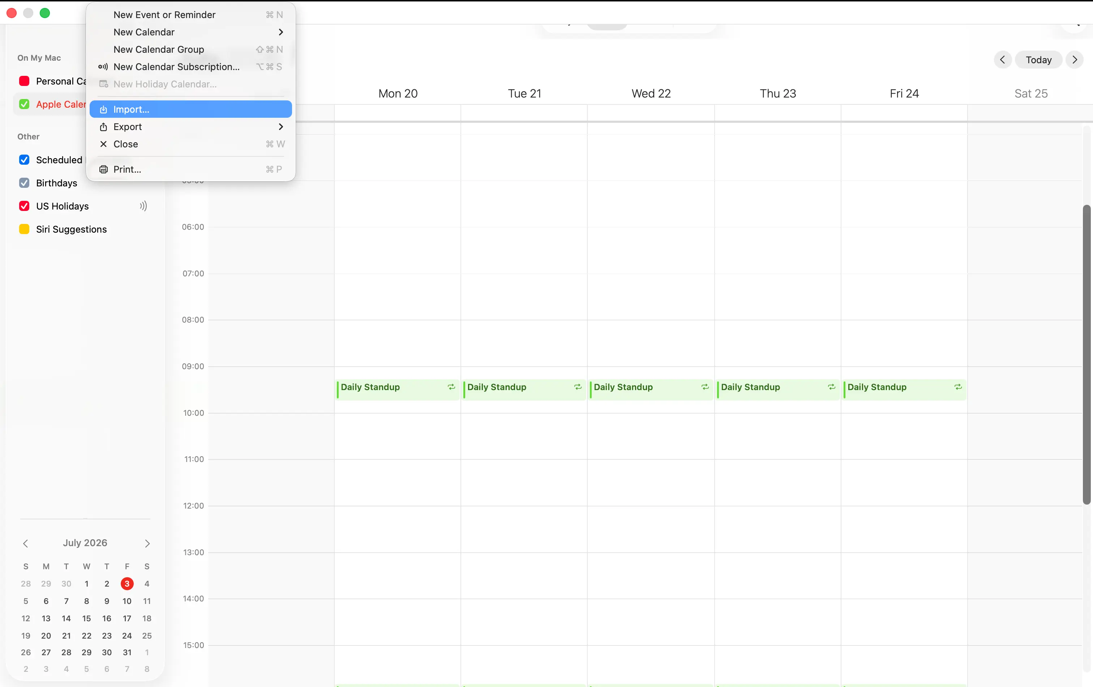Click the repeat icon on Monday's Daily Standup

(x=451, y=387)
